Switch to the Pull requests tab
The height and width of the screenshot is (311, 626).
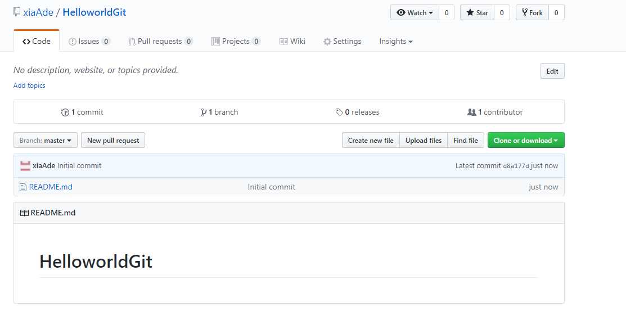[x=160, y=41]
